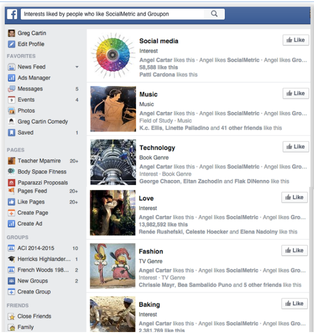This screenshot has height=333, width=314.
Task: Open the Fashion title link
Action: click(x=151, y=252)
